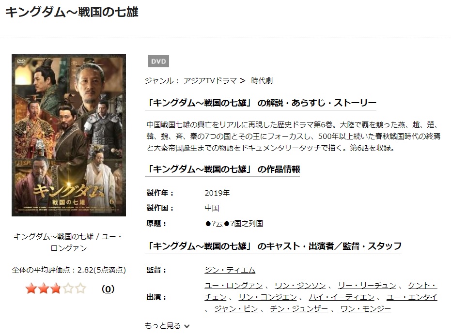Image resolution: width=451 pixels, height=336 pixels.
Task: Open the アジアTVドラマ genre link
Action: click(x=210, y=81)
